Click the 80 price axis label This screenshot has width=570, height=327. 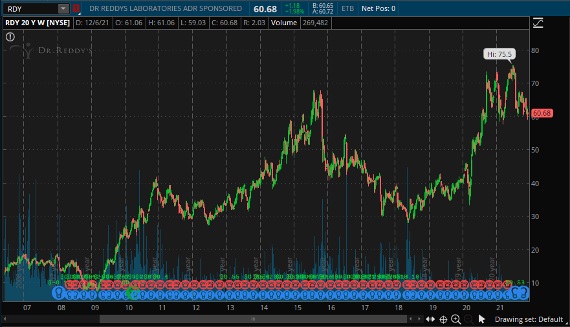coord(535,50)
